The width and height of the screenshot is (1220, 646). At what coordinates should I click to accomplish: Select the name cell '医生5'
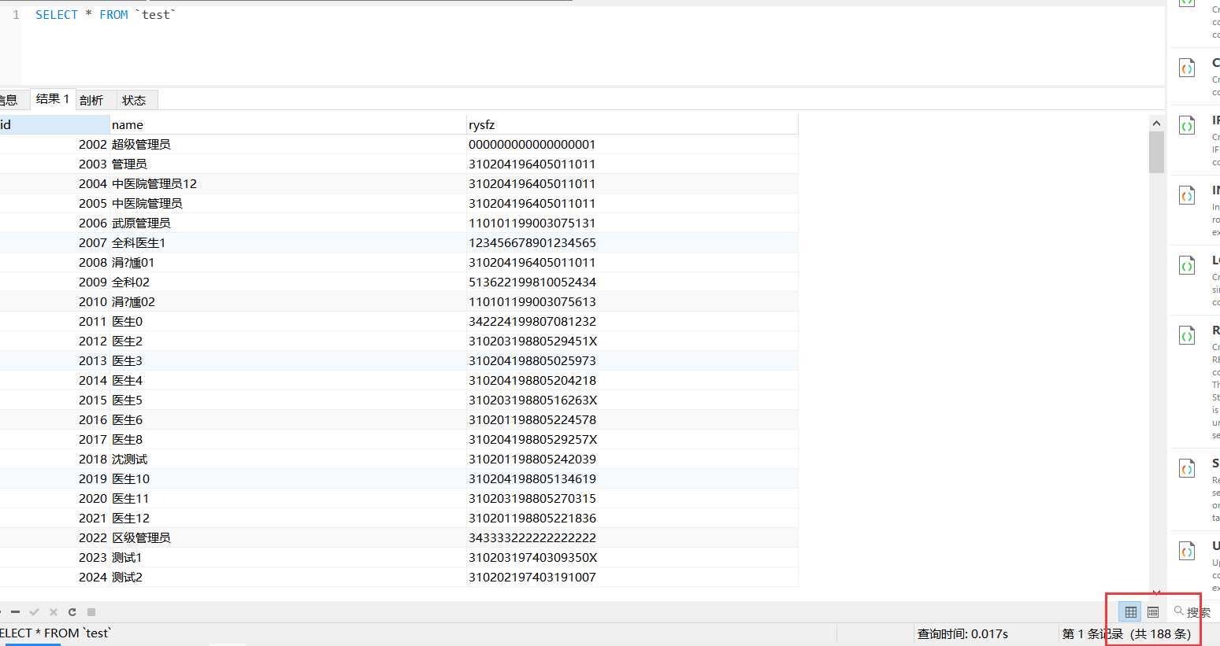click(x=288, y=400)
